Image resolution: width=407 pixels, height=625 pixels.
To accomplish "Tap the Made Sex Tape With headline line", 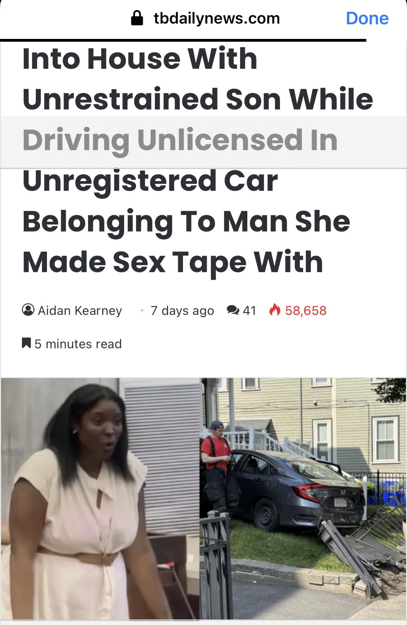I will [173, 262].
